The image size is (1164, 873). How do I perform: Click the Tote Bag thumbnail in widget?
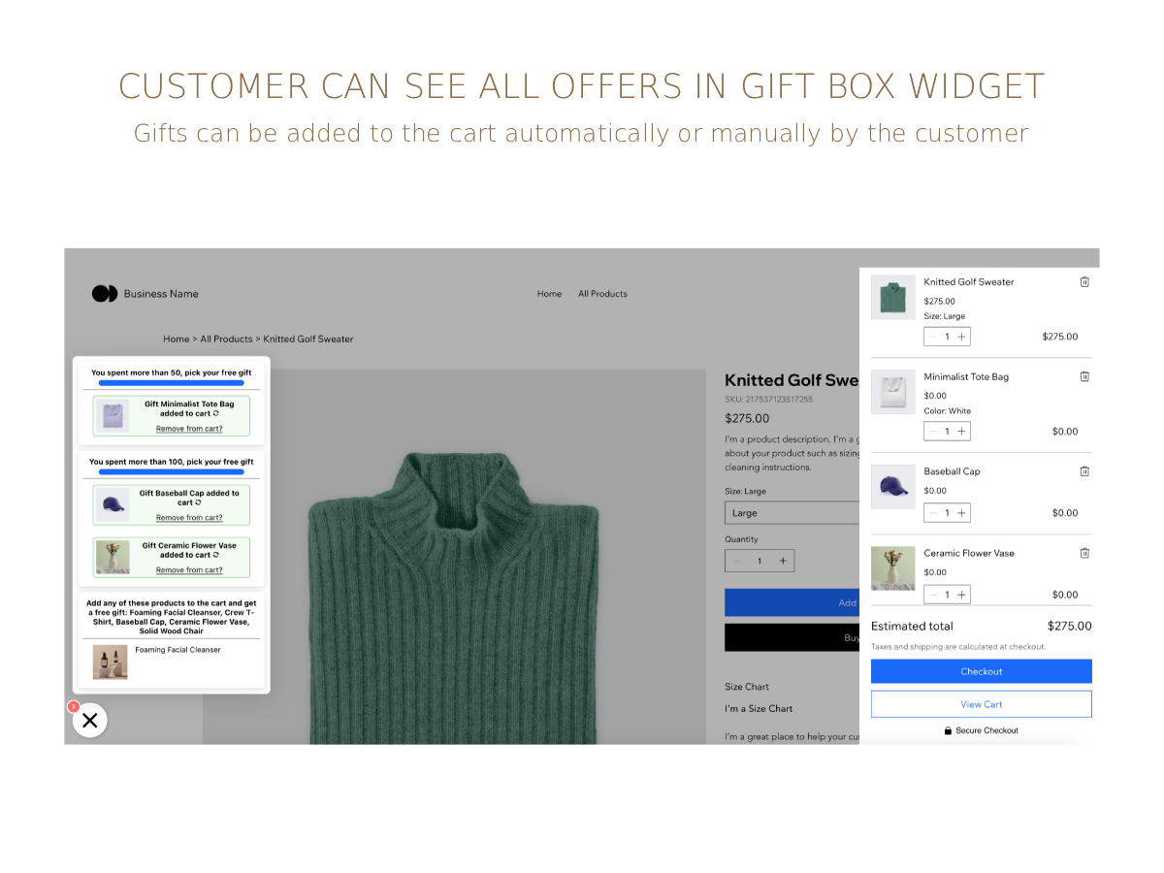click(x=113, y=416)
